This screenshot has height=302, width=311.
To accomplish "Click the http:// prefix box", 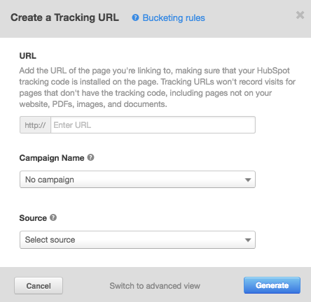I will click(35, 125).
